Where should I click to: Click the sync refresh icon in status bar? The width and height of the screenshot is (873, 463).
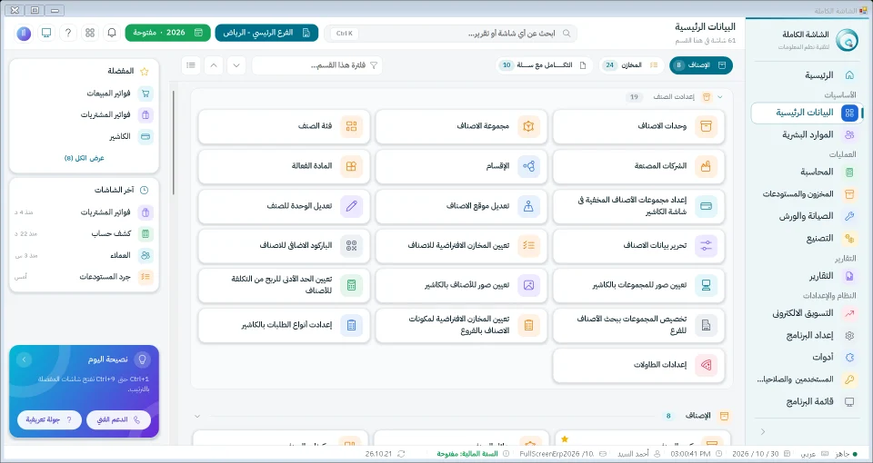(x=401, y=454)
